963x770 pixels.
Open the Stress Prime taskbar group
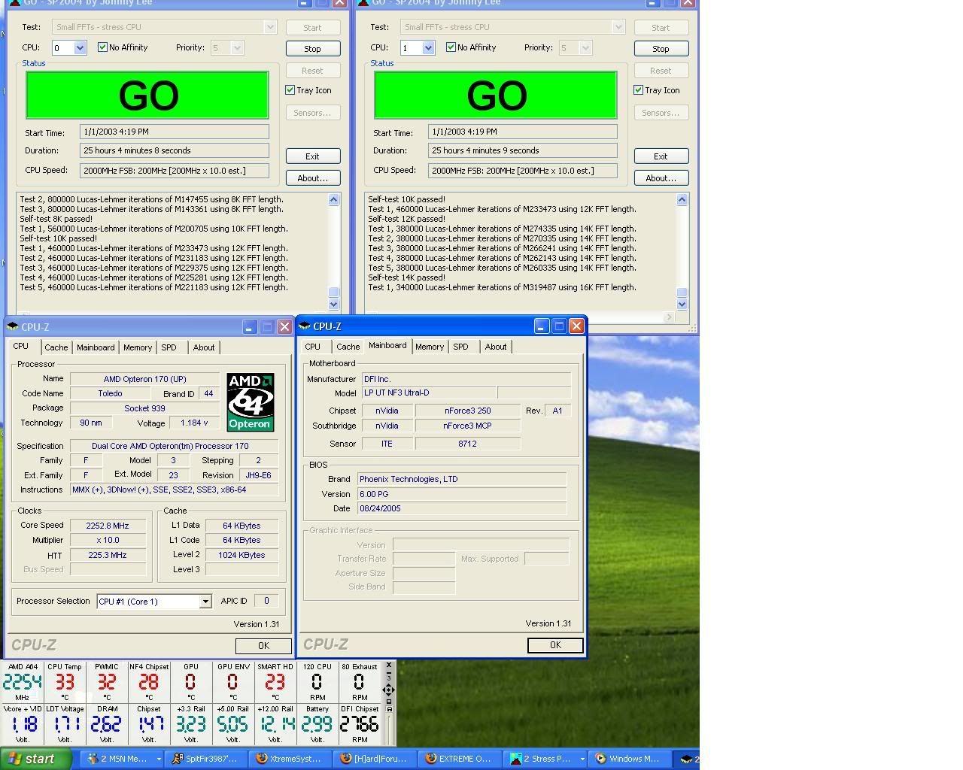click(545, 759)
